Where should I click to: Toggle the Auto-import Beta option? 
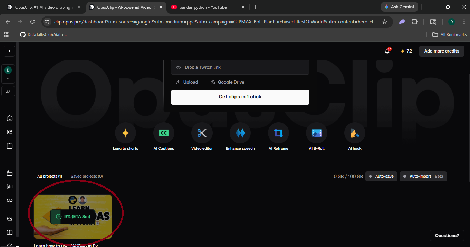pyautogui.click(x=423, y=177)
